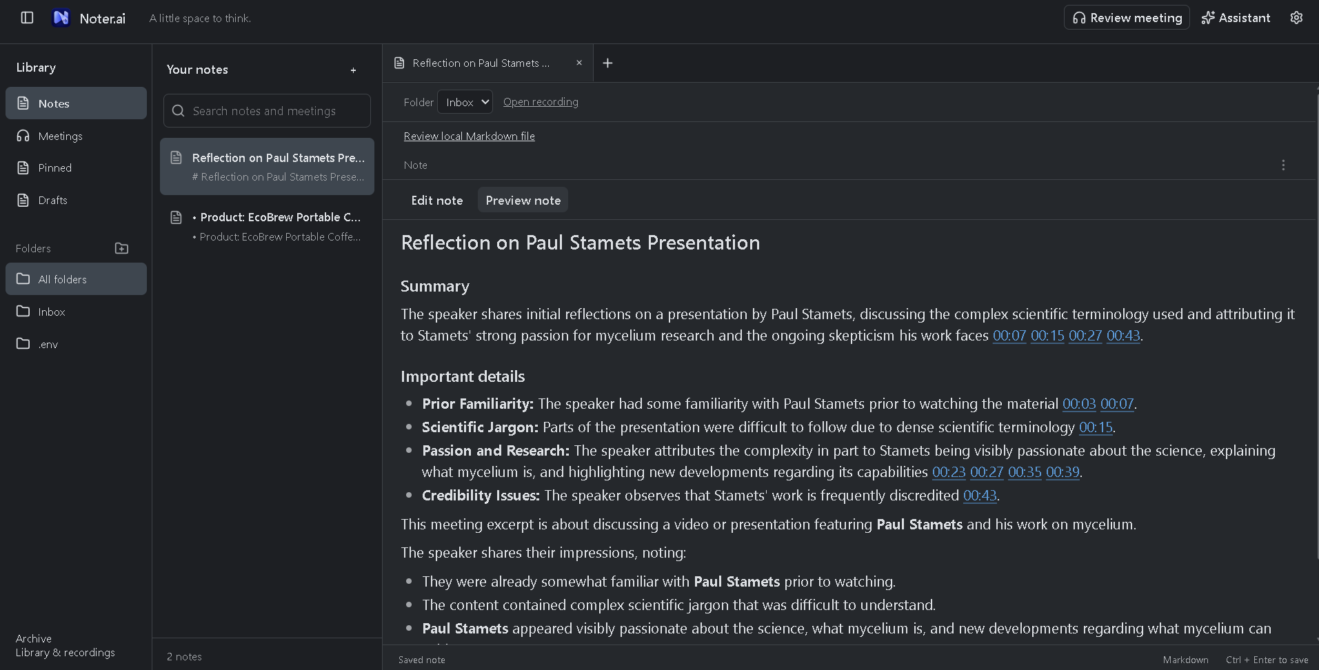Toggle the sidebar panel icon
1319x670 pixels.
[x=27, y=18]
